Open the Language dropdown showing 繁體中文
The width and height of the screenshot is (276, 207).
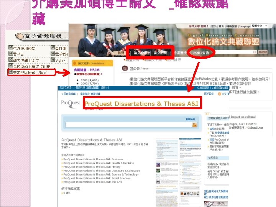tap(259, 26)
